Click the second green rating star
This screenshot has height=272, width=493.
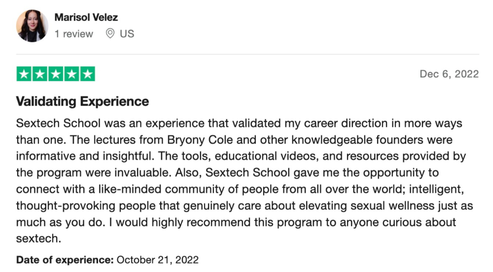[40, 74]
